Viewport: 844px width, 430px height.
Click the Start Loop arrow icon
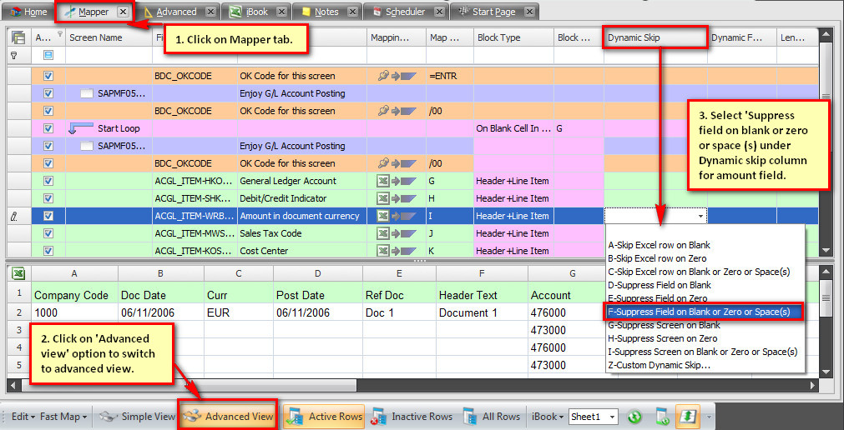click(81, 128)
